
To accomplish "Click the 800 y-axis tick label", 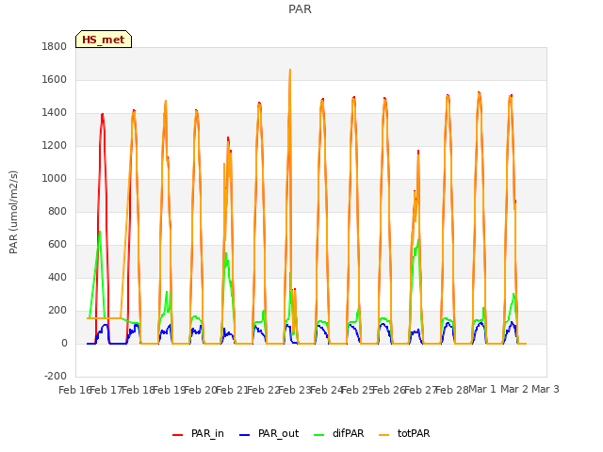I will tap(57, 211).
